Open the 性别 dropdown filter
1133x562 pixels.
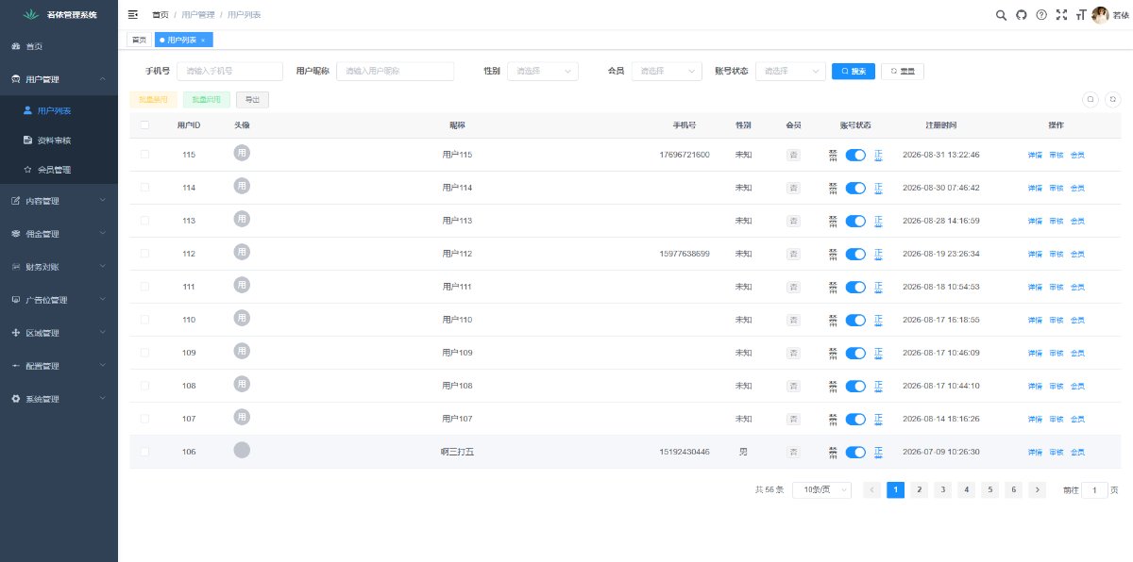(x=543, y=71)
